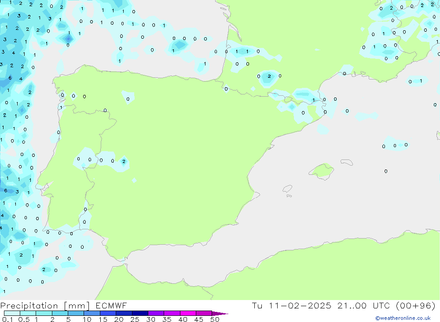
Task: Click the '40' legend scale label
Action: pos(183,319)
